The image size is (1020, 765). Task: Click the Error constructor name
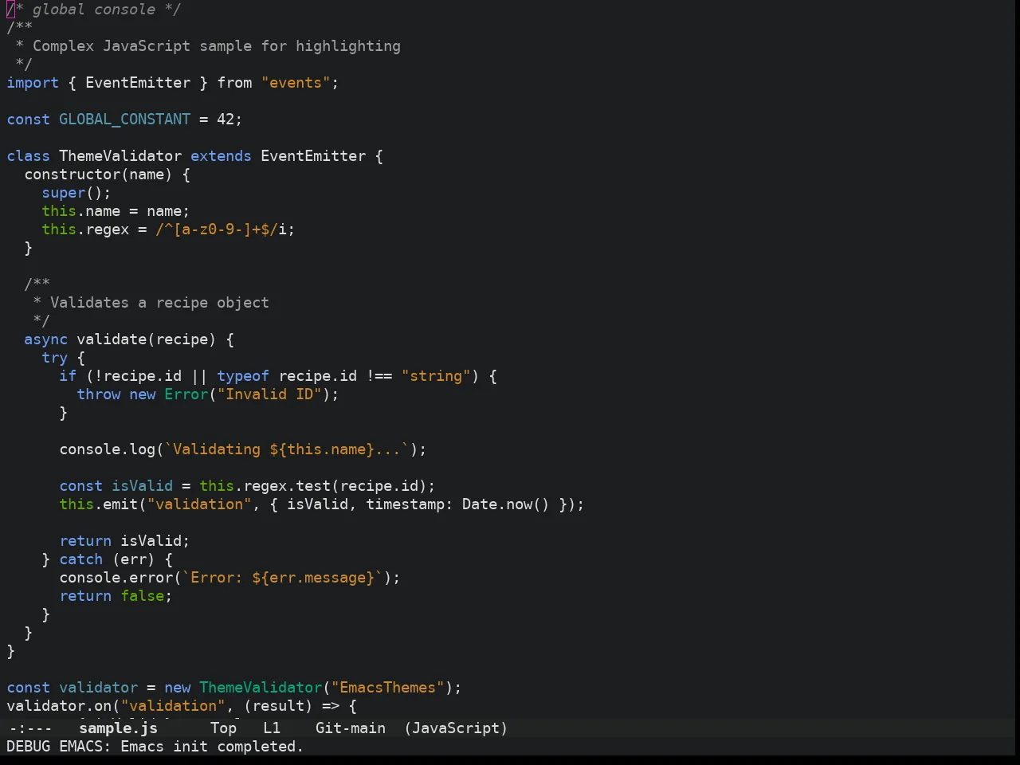click(x=186, y=394)
